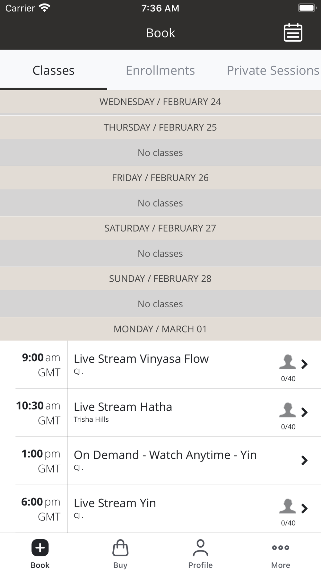Switch to the Private Sessions tab
This screenshot has height=571, width=321.
[x=273, y=70]
